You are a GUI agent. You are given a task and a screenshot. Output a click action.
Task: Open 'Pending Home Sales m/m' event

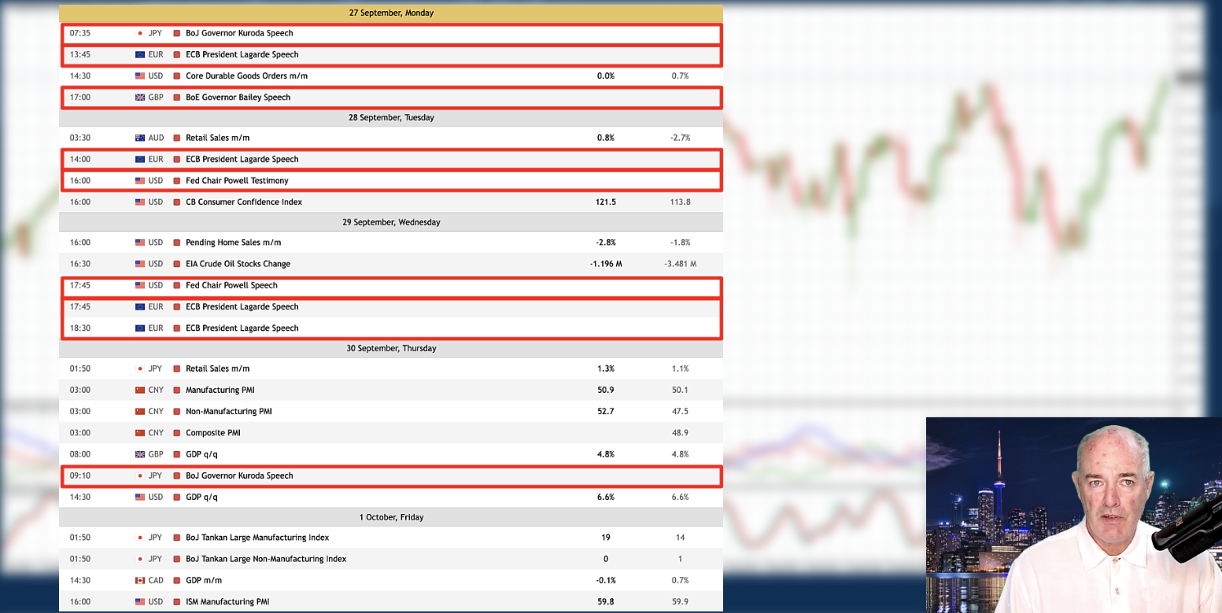233,243
